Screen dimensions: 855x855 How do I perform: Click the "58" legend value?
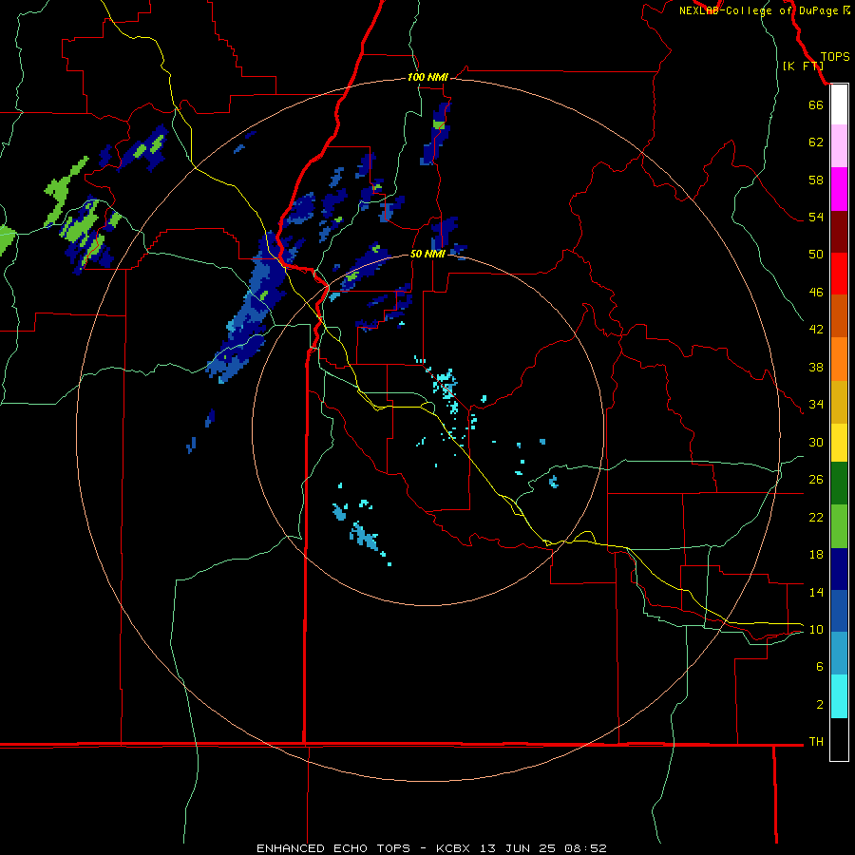[816, 180]
